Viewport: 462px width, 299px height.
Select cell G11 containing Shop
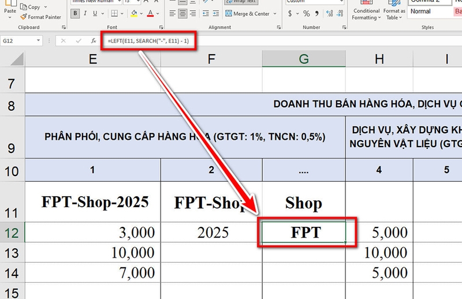click(x=304, y=202)
